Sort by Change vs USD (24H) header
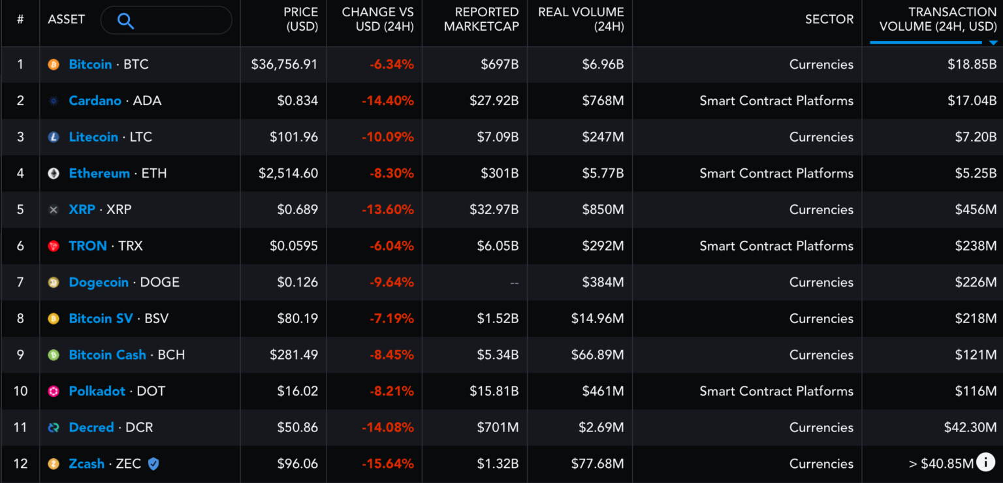 (377, 20)
